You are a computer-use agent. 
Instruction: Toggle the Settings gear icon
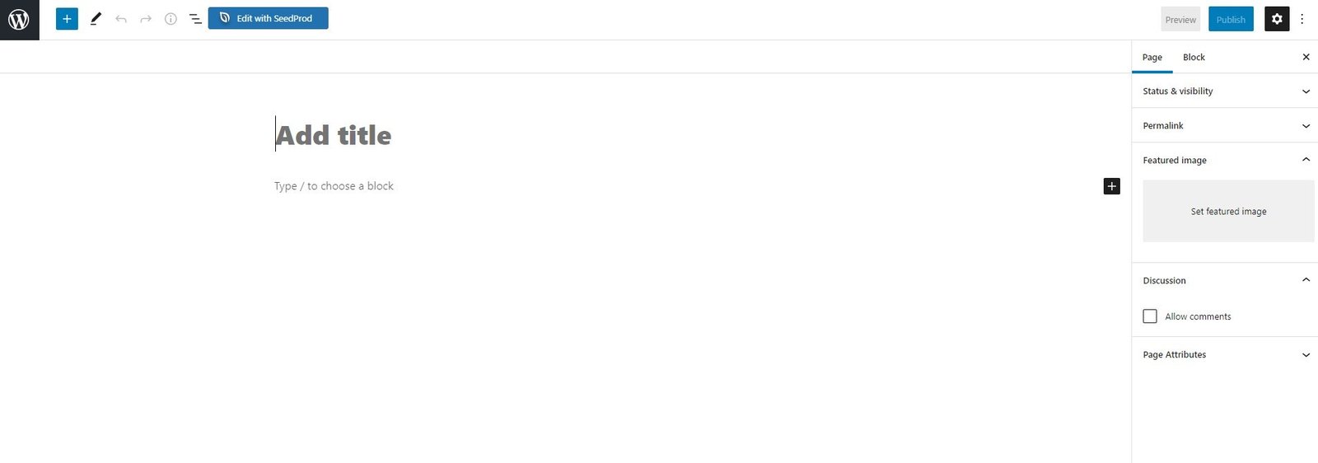tap(1277, 19)
